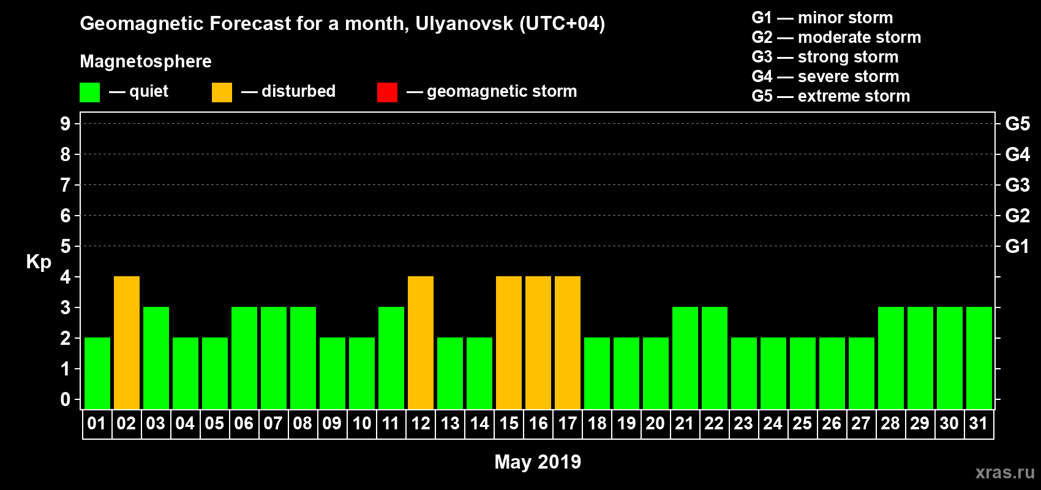Click the red geomagnetic storm legend swatch
This screenshot has width=1041, height=490.
coord(387,92)
